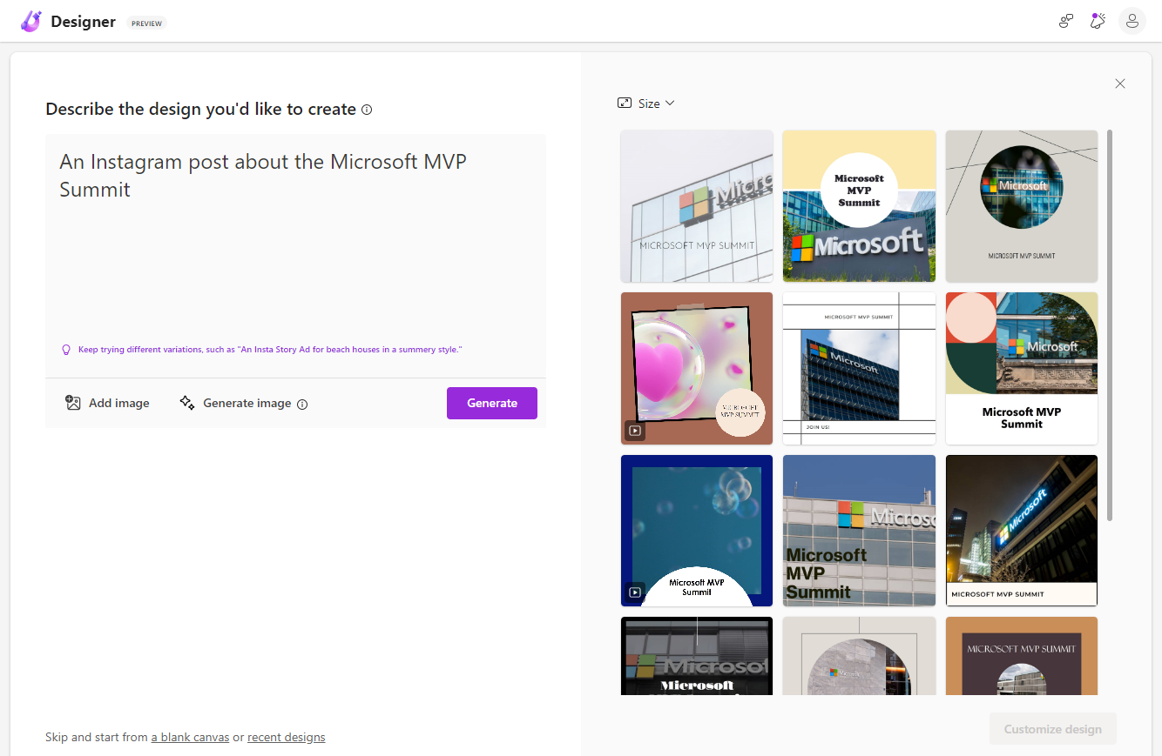
Task: Close the design suggestions panel
Action: coord(1120,84)
